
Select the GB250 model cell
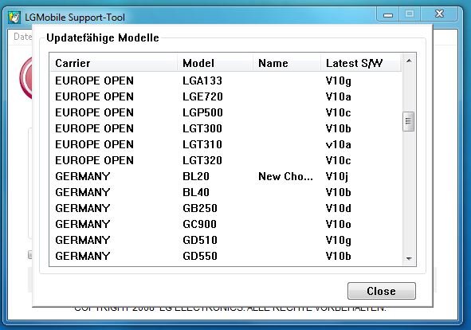pyautogui.click(x=200, y=208)
